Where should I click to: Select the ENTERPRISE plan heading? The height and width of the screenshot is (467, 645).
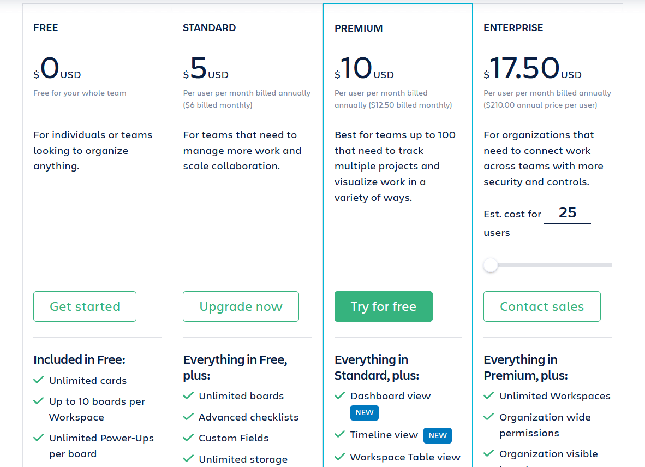[513, 27]
